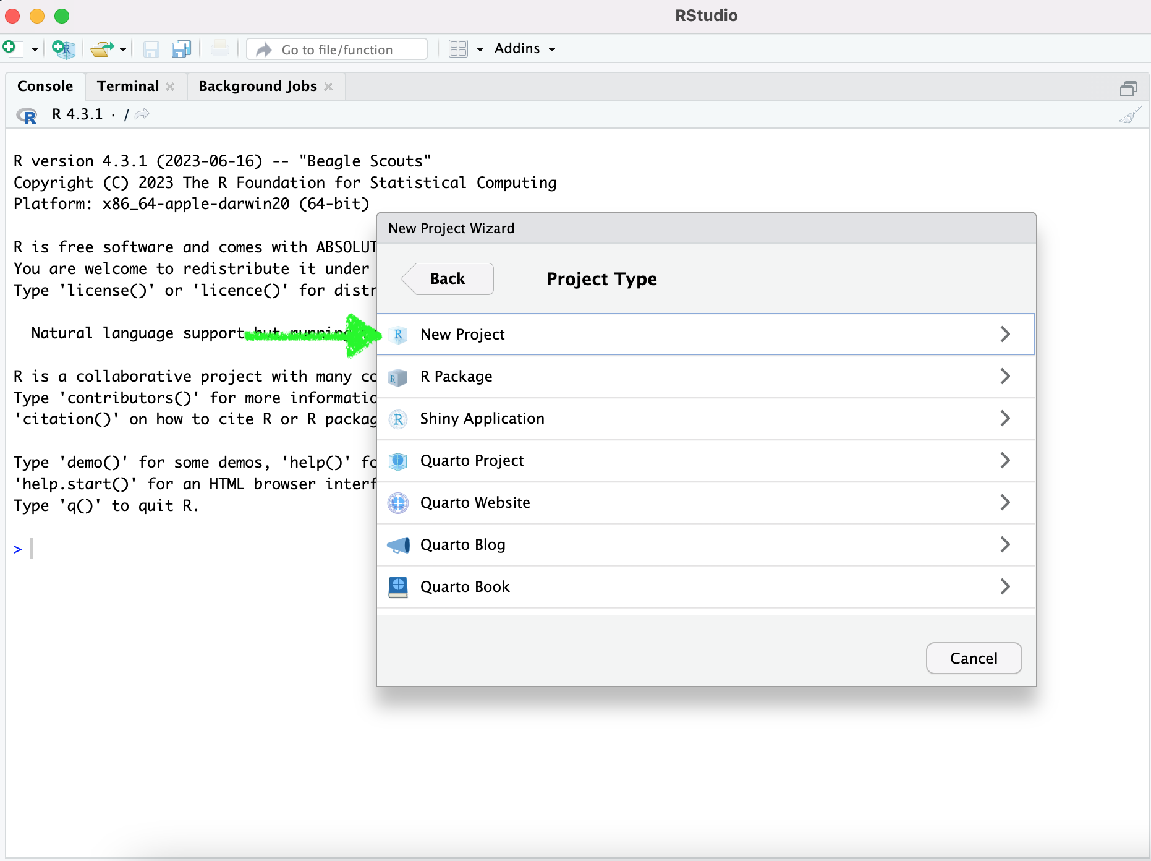Screen dimensions: 1151x861
Task: Click the Save document icon
Action: pos(151,49)
